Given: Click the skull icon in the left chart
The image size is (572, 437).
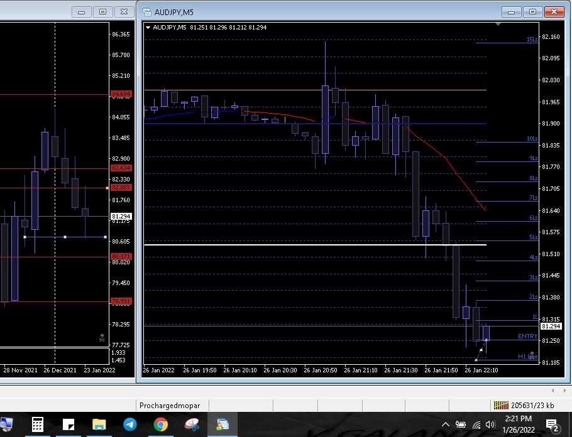Looking at the screenshot, I should click(x=102, y=338).
